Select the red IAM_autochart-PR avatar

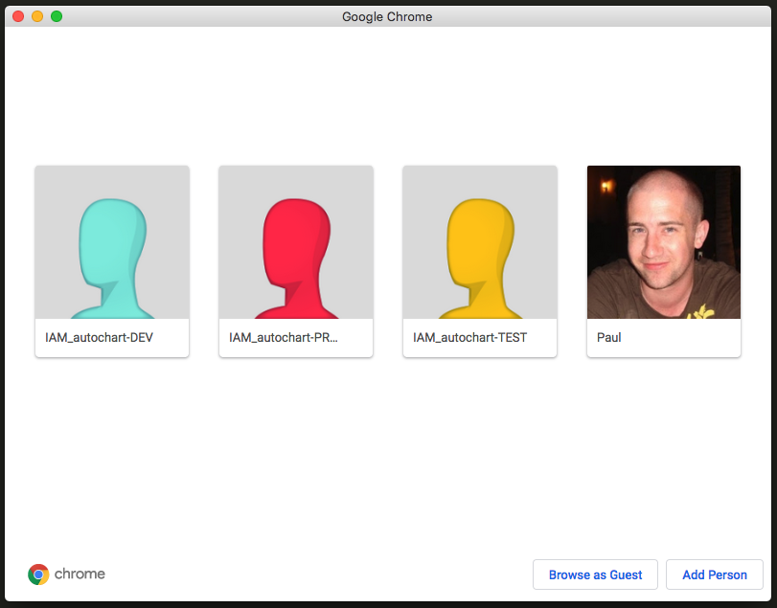pyautogui.click(x=296, y=242)
